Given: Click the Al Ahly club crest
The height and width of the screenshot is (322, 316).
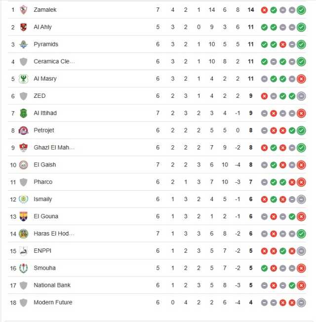Looking at the screenshot, I should pyautogui.click(x=23, y=27).
